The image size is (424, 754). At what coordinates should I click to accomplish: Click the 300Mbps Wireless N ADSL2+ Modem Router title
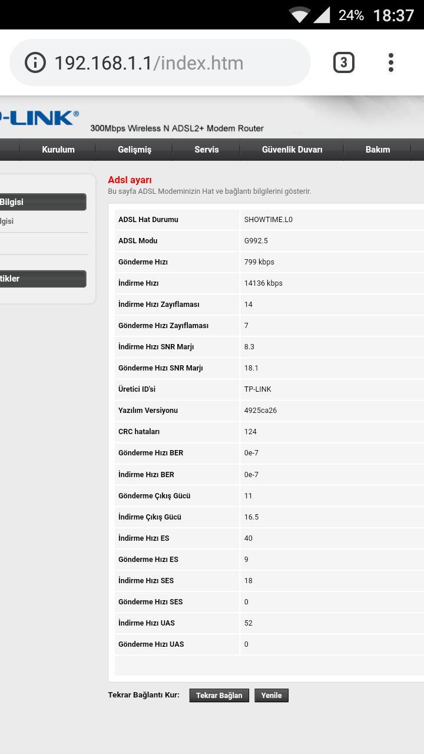coord(177,128)
